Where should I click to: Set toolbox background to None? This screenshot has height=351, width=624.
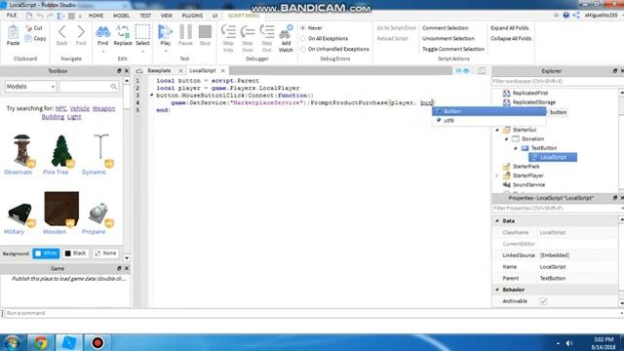pyautogui.click(x=105, y=253)
